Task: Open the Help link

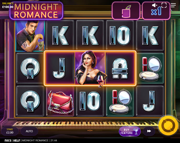Action: pos(17,140)
